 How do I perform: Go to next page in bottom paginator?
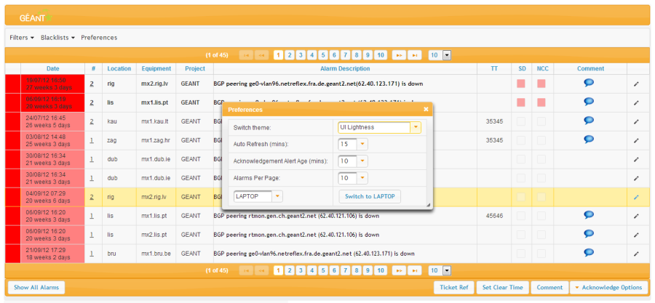pos(399,270)
